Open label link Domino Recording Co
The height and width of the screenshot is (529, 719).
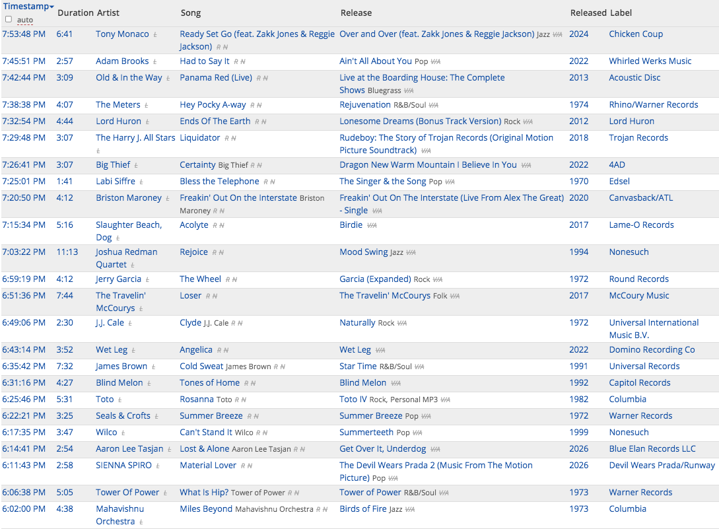pyautogui.click(x=652, y=349)
